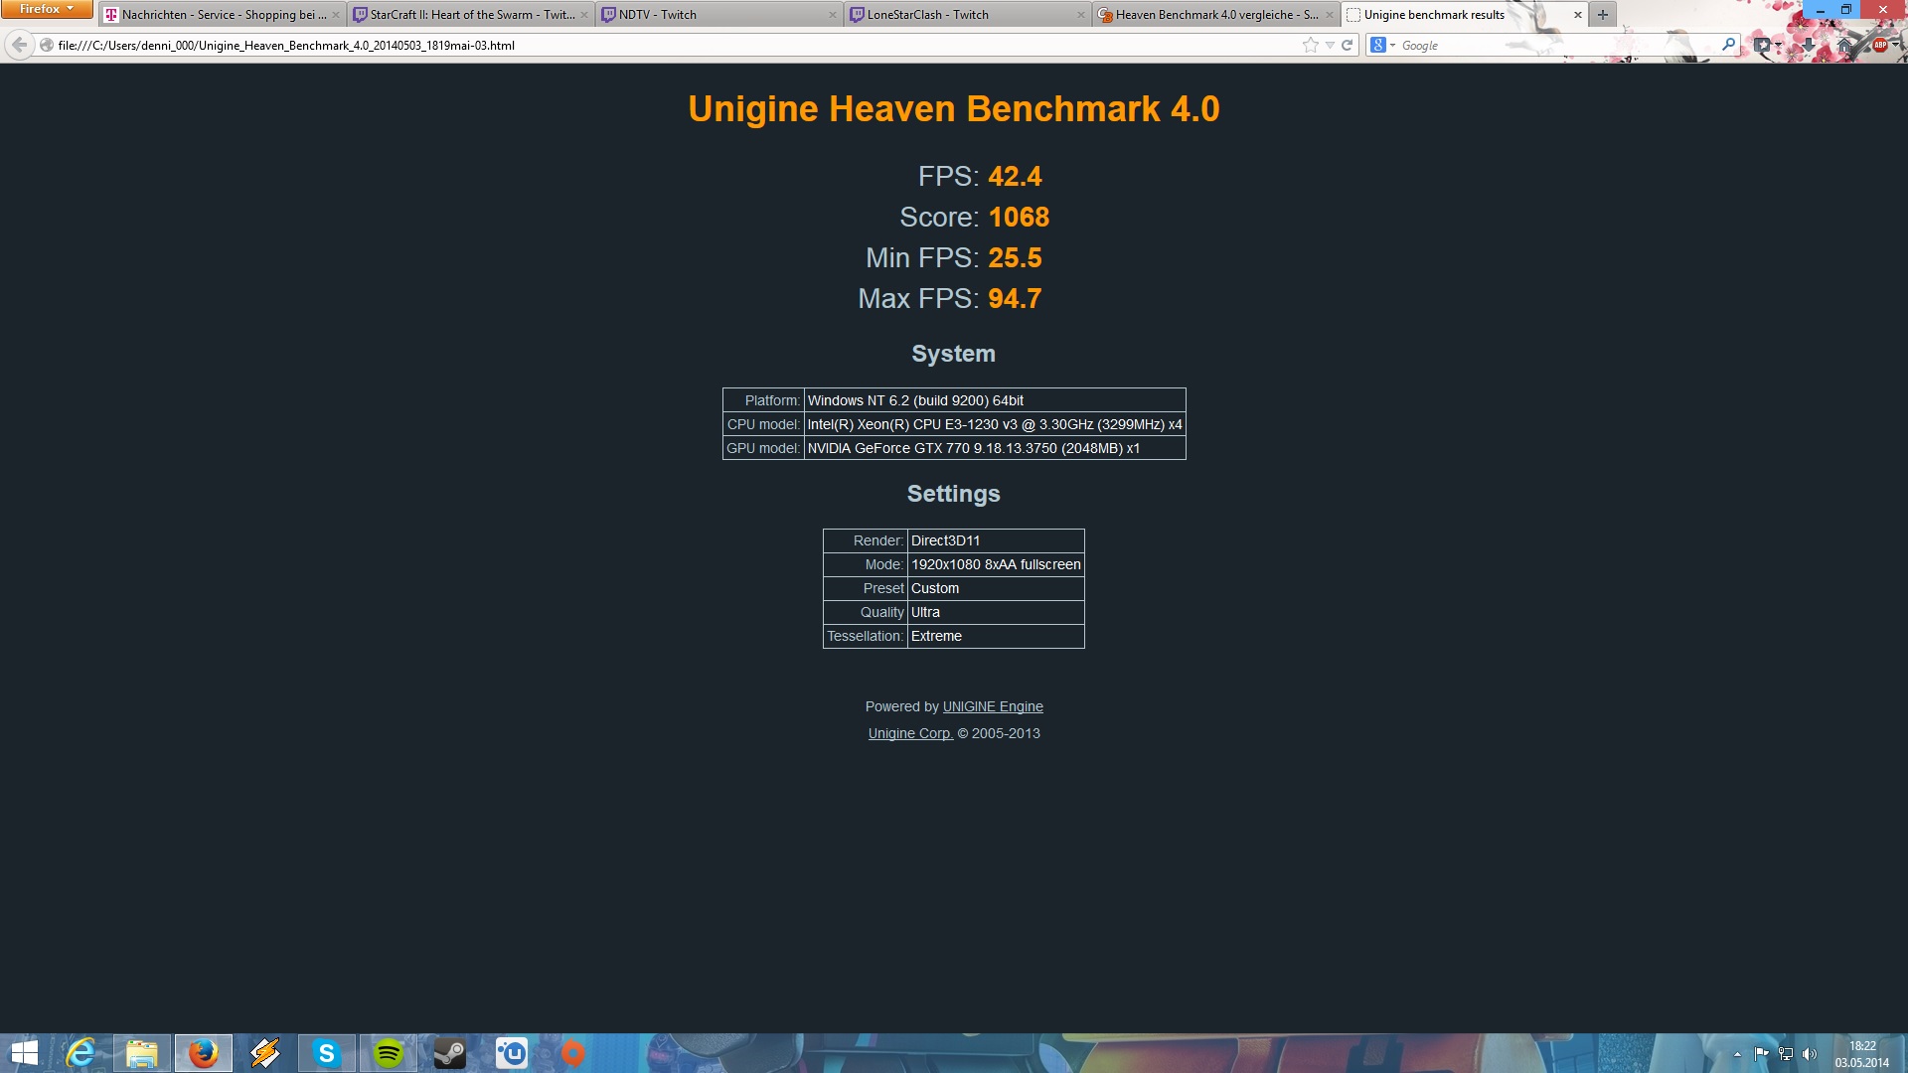
Task: Go back with the back arrow
Action: coord(19,45)
